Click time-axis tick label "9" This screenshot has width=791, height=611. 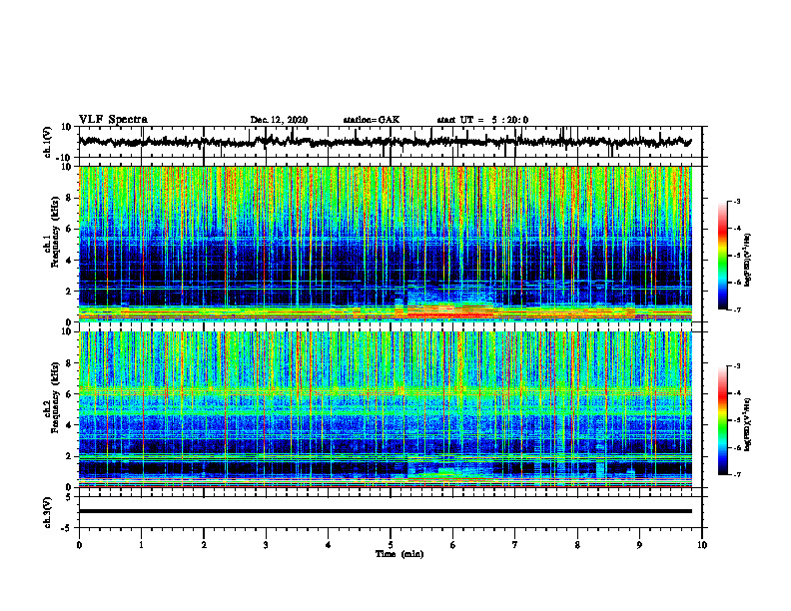click(x=639, y=545)
